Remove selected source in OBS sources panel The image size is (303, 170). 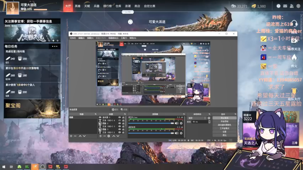(x=105, y=136)
